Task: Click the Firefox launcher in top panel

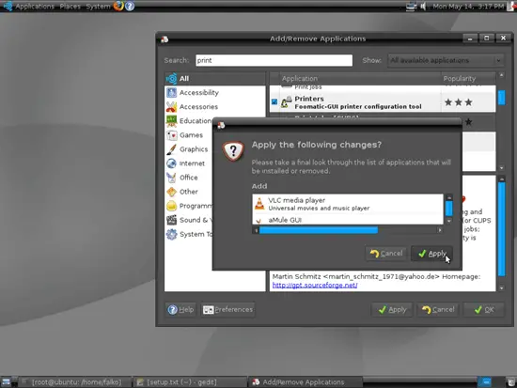Action: 118,6
